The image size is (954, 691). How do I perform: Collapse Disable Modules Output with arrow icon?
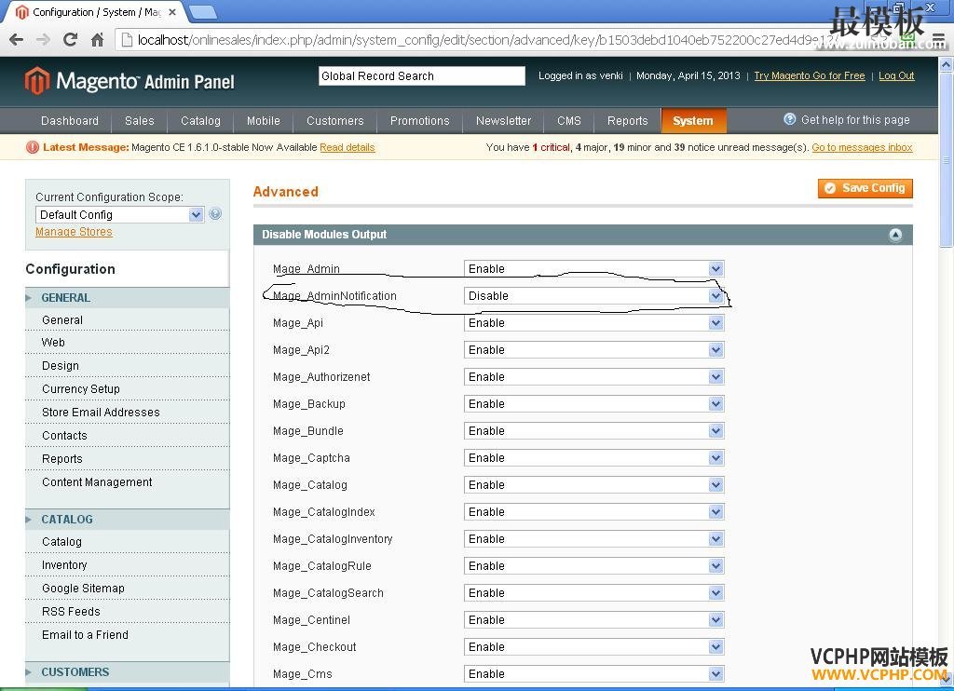tap(895, 235)
